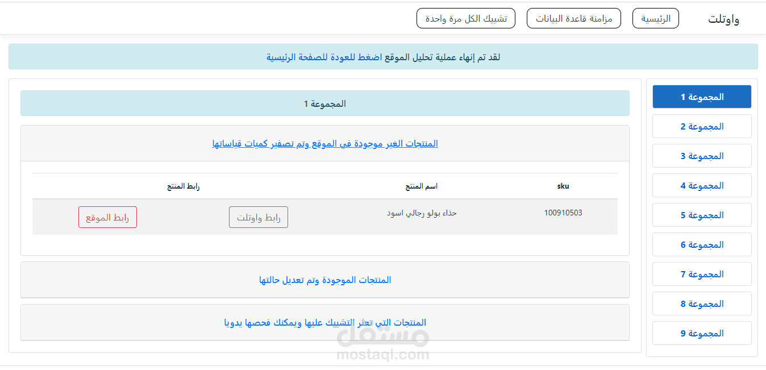Open المجموعة 8 in sidebar

702,304
